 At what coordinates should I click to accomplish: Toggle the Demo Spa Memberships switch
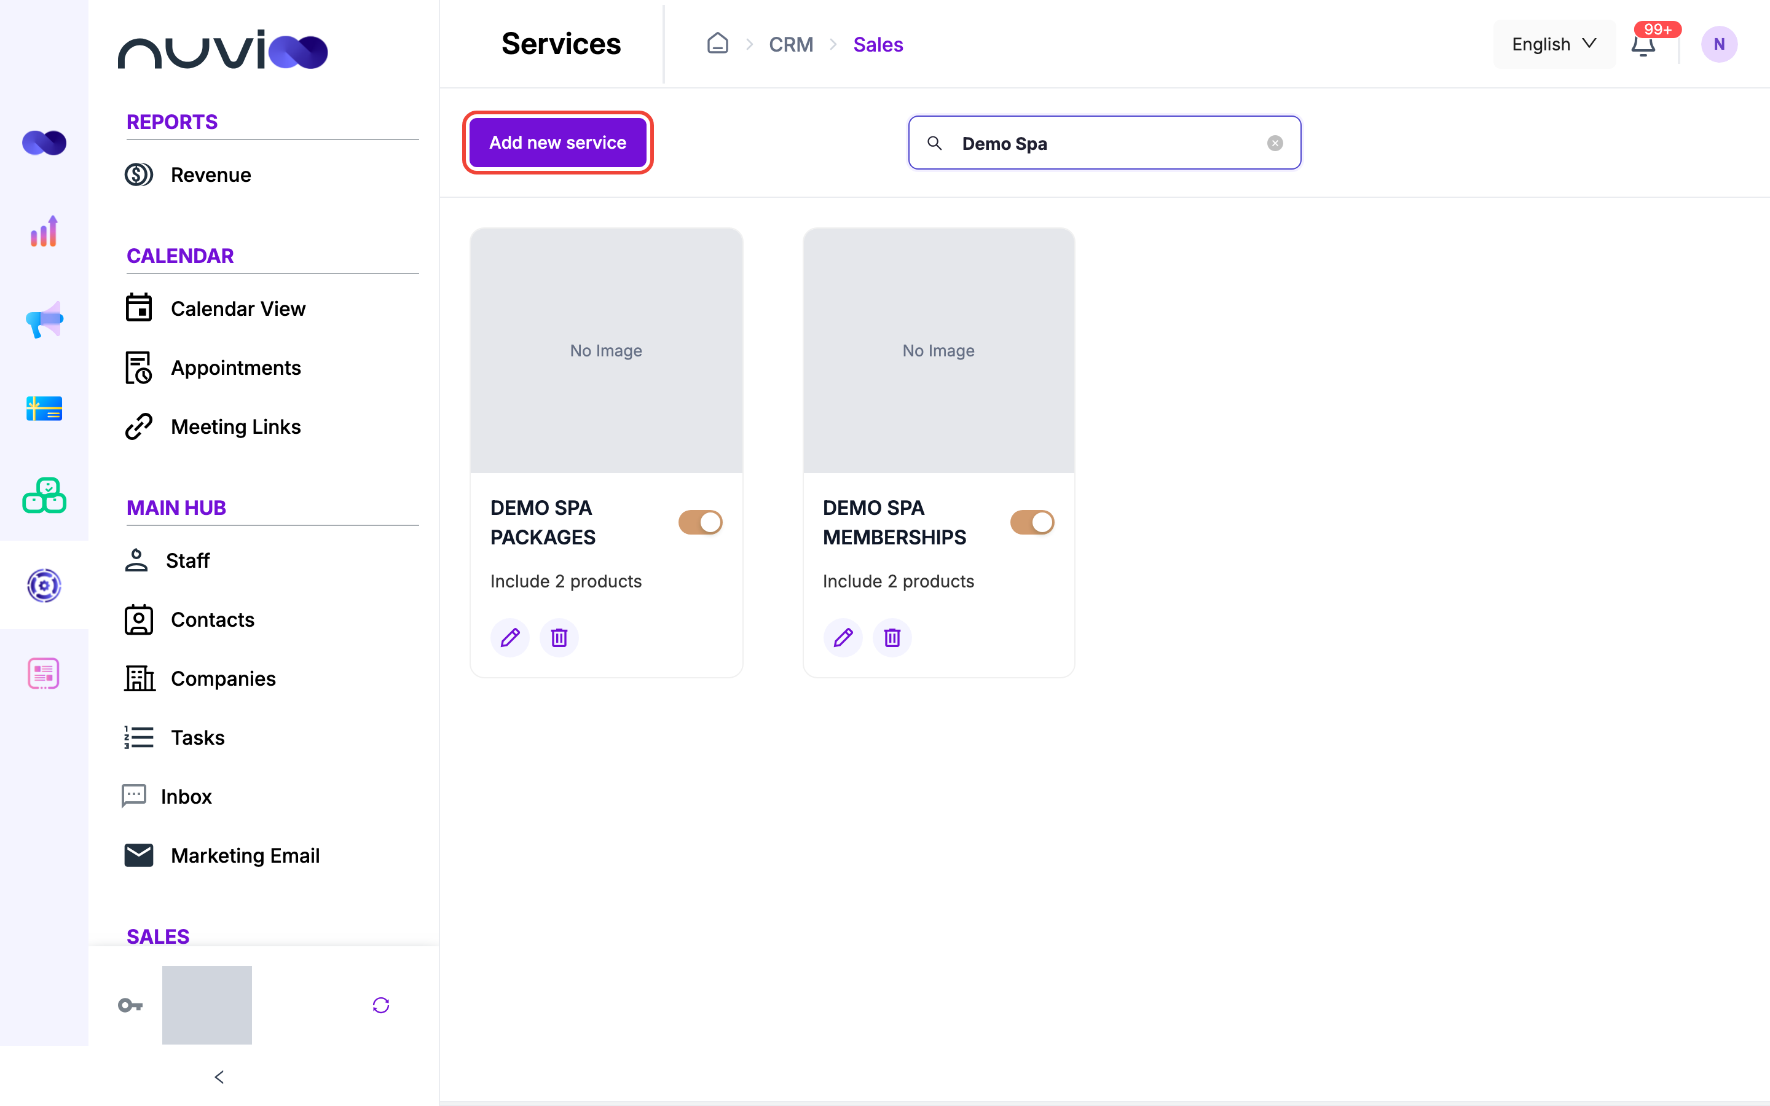tap(1032, 522)
